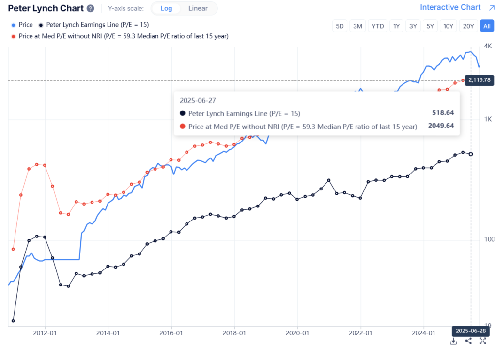The height and width of the screenshot is (348, 496).
Task: Click the All time range button
Action: click(486, 26)
